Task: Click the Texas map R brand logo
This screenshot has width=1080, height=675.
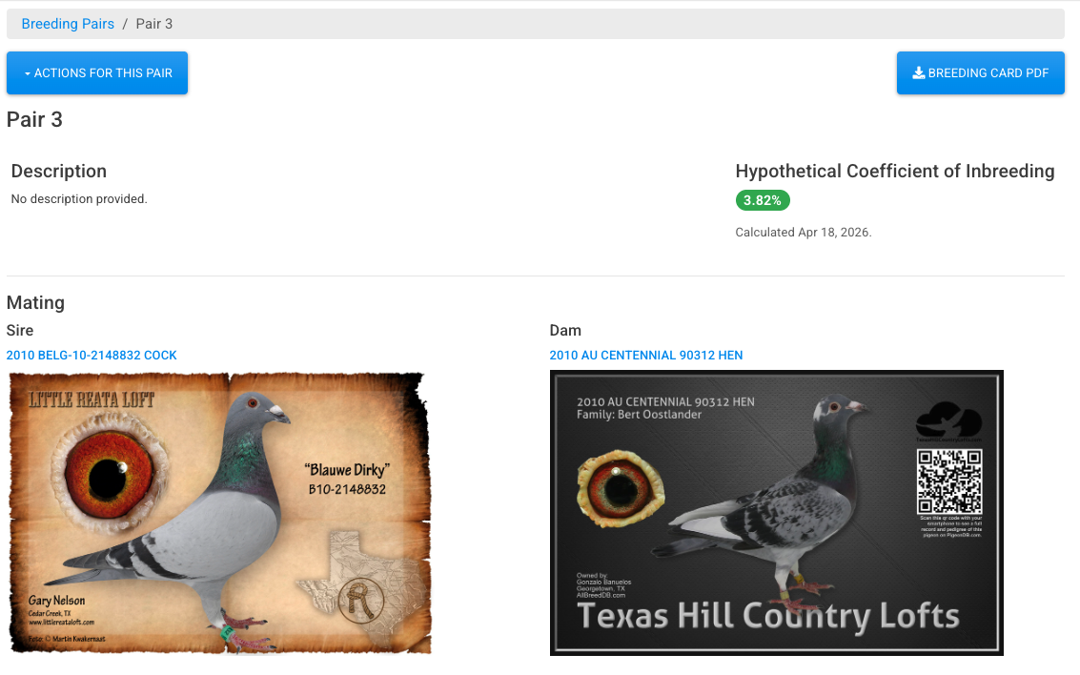Action: 360,600
